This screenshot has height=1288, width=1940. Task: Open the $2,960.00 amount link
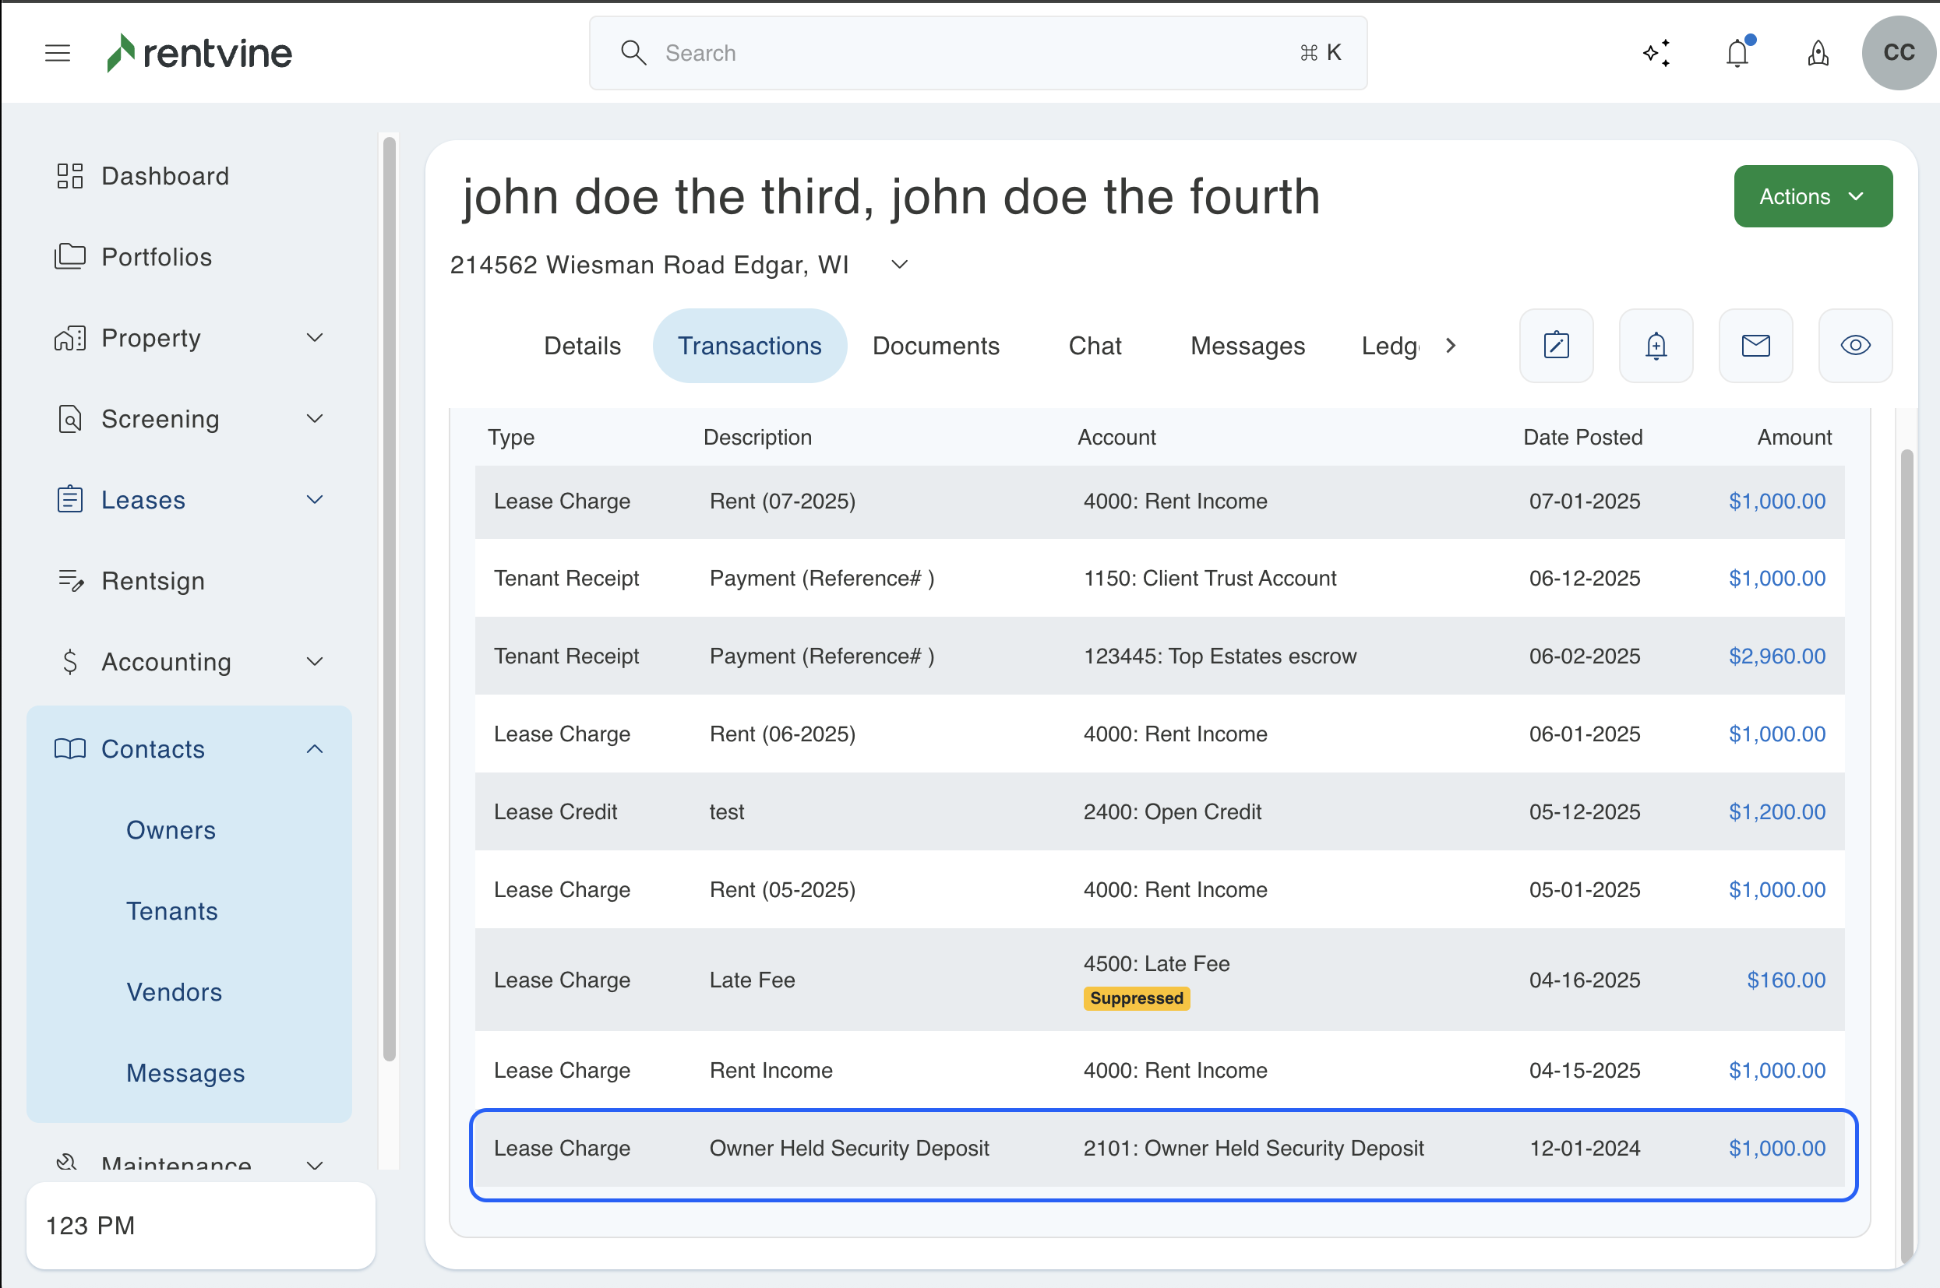pos(1776,656)
